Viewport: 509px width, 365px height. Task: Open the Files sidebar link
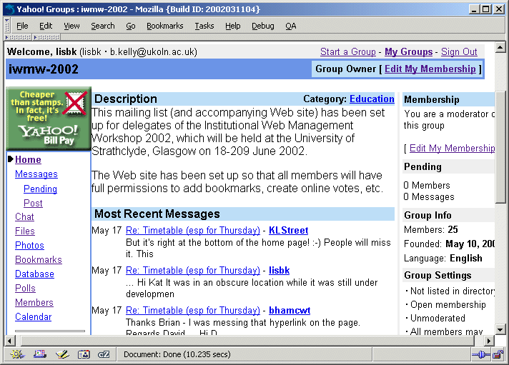pyautogui.click(x=25, y=231)
